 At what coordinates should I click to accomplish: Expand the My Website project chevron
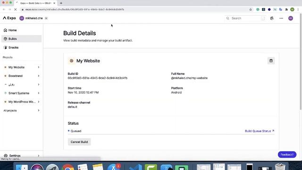pyautogui.click(x=39, y=67)
